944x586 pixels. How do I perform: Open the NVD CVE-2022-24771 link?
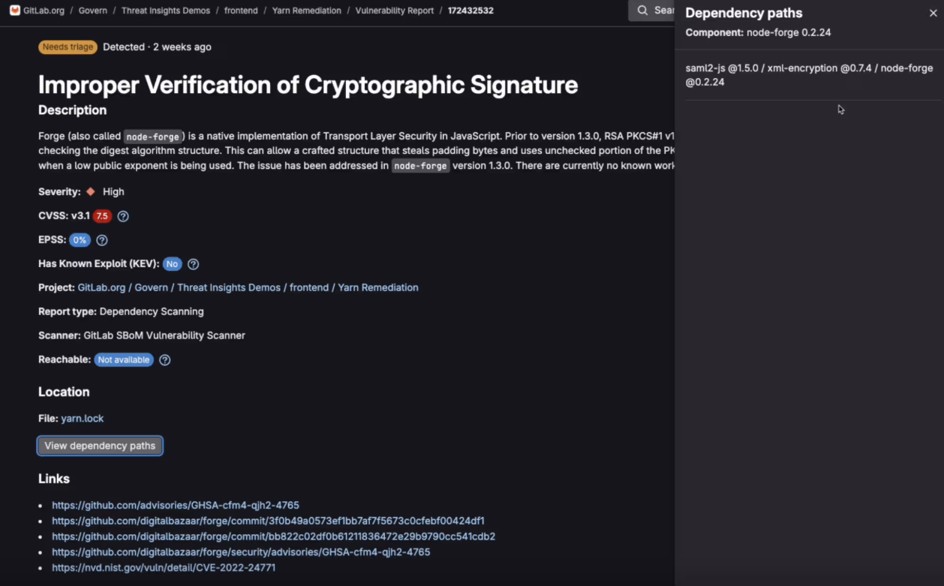pyautogui.click(x=164, y=568)
